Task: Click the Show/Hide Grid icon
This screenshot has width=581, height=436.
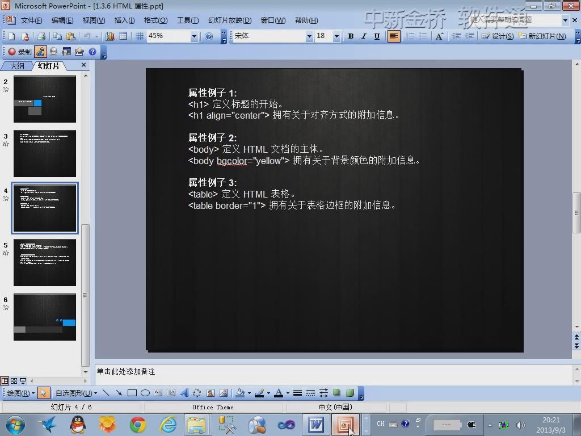Action: click(140, 36)
